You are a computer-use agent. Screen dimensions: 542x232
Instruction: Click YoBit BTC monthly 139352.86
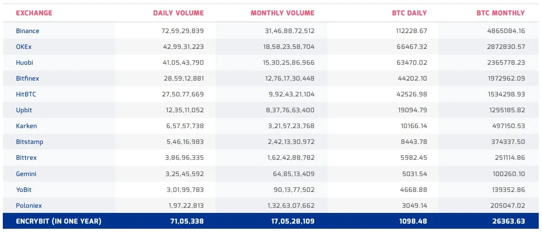(x=509, y=190)
